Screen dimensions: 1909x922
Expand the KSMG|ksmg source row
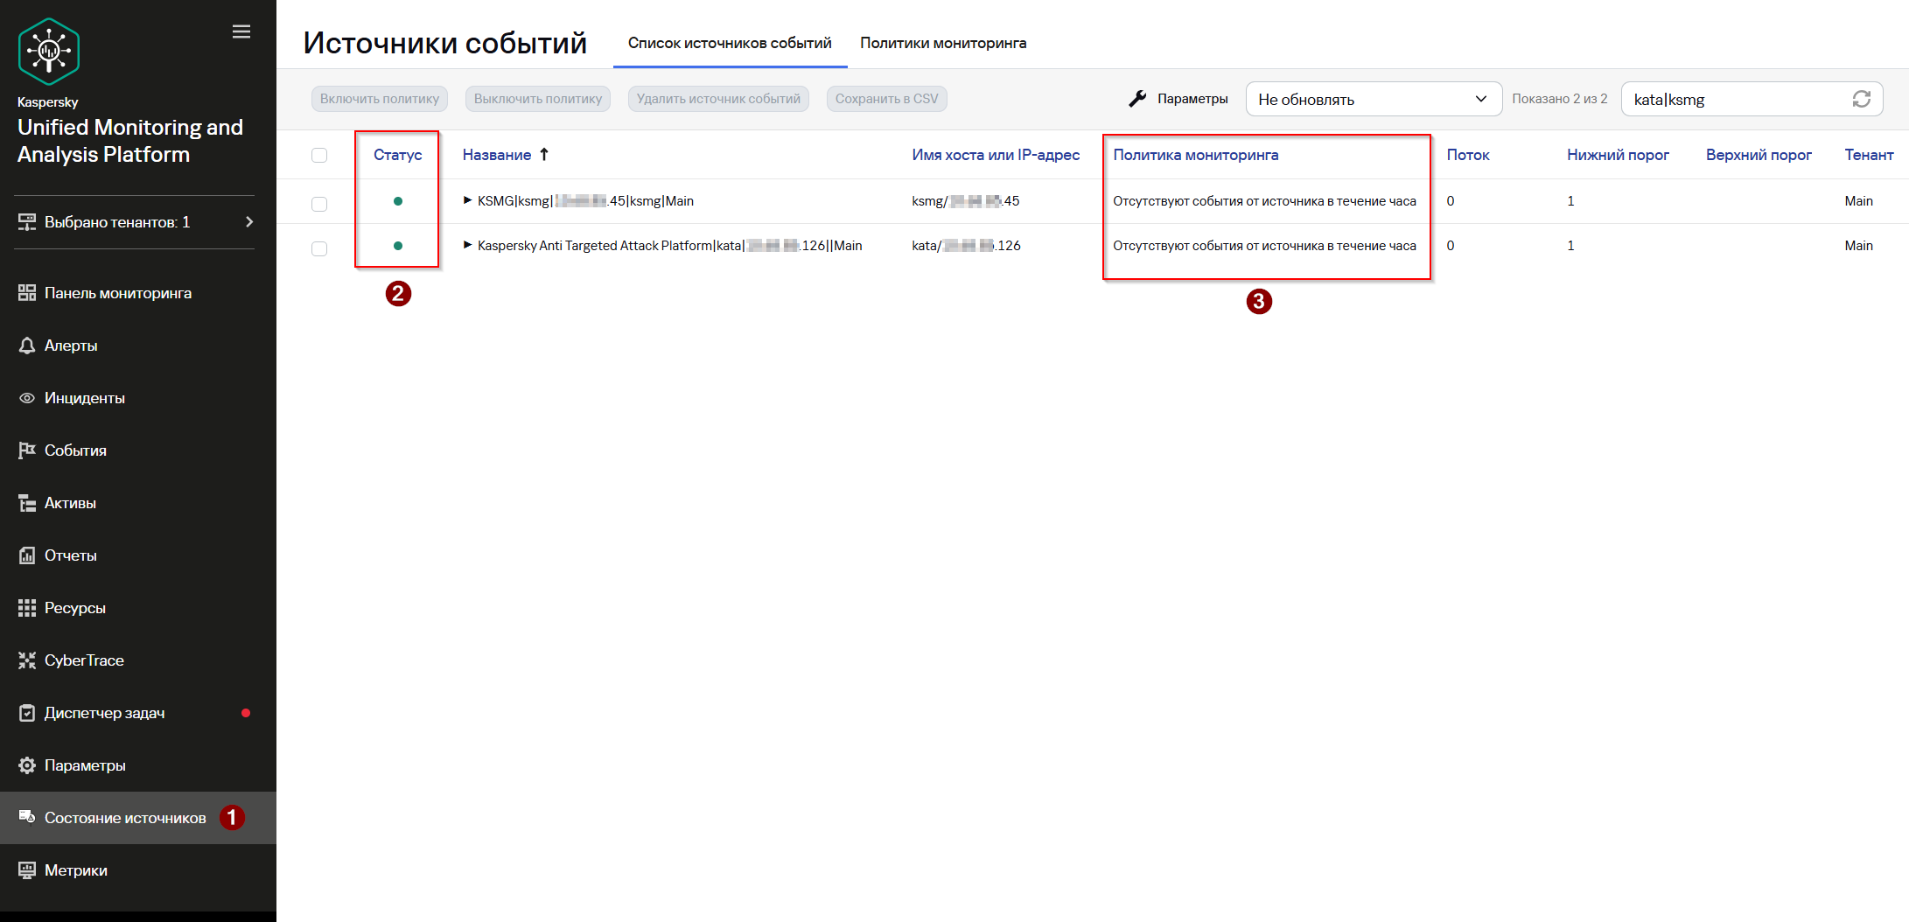468,200
